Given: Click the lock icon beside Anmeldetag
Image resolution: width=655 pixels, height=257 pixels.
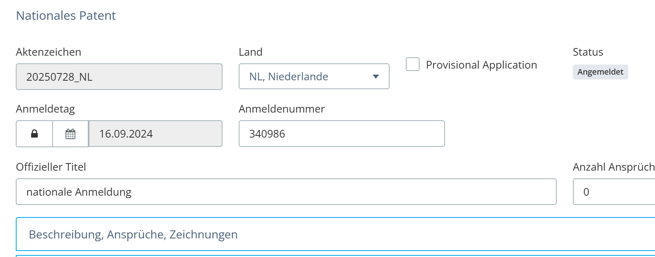Looking at the screenshot, I should [x=34, y=134].
